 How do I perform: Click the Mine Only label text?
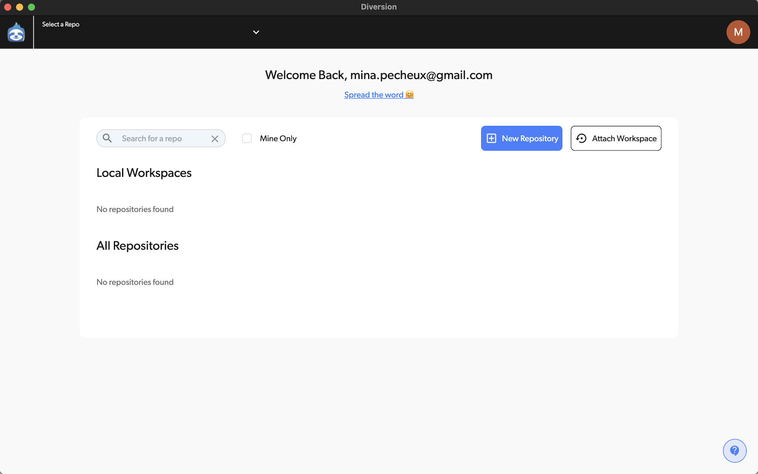tap(278, 139)
